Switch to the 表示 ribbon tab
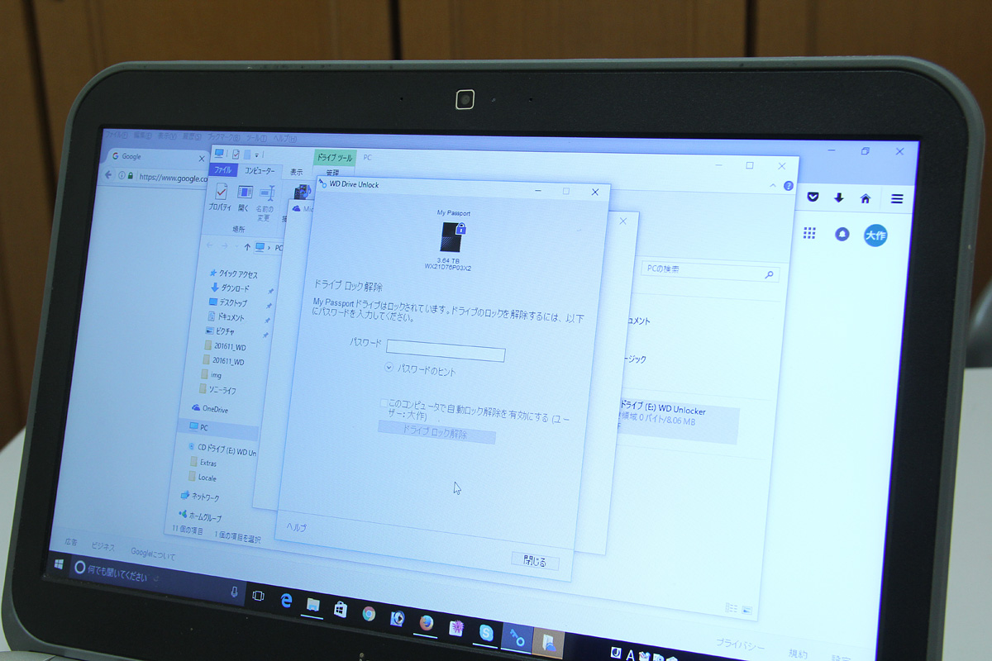This screenshot has width=992, height=661. pos(297,172)
